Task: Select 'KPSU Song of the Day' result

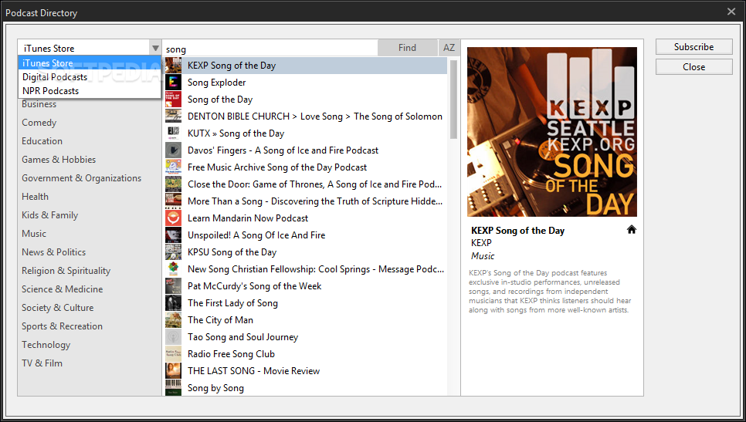Action: click(232, 252)
